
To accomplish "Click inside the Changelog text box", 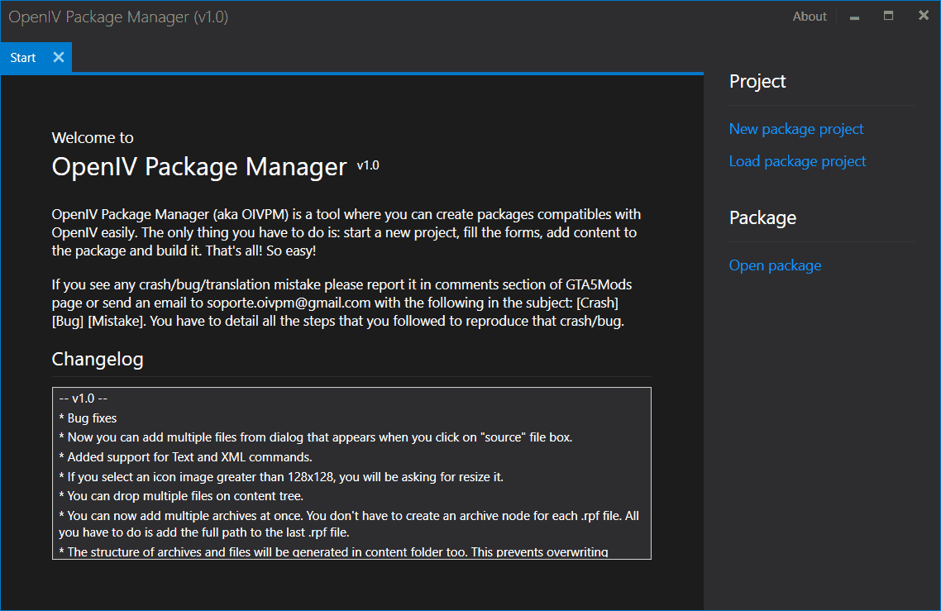I will click(351, 474).
